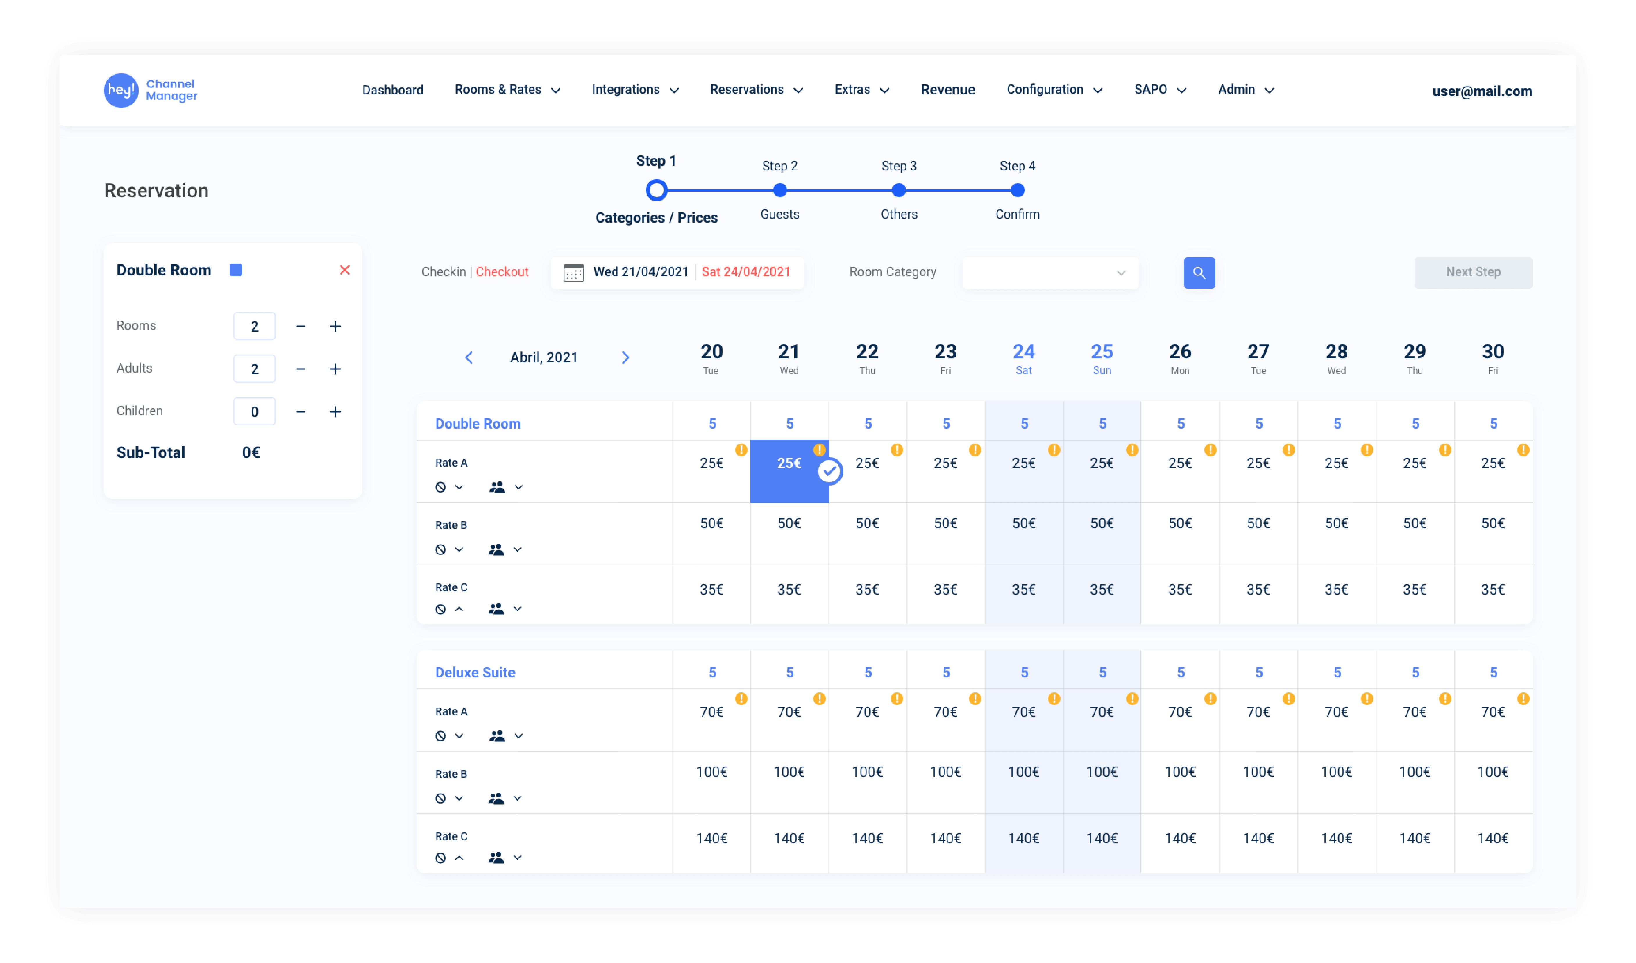The width and height of the screenshot is (1636, 963).
Task: Click checkin date Wed 21/04/2021
Action: [641, 273]
